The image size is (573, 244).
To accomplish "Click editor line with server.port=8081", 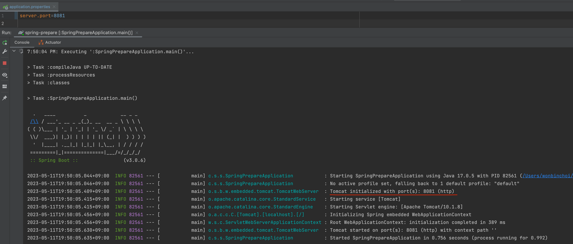I will (42, 16).
